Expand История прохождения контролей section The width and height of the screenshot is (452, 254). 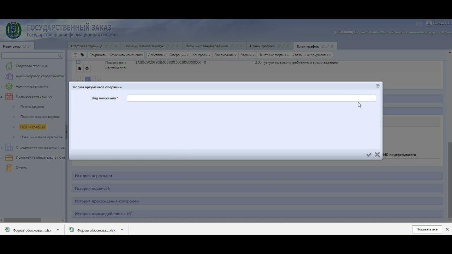257,201
